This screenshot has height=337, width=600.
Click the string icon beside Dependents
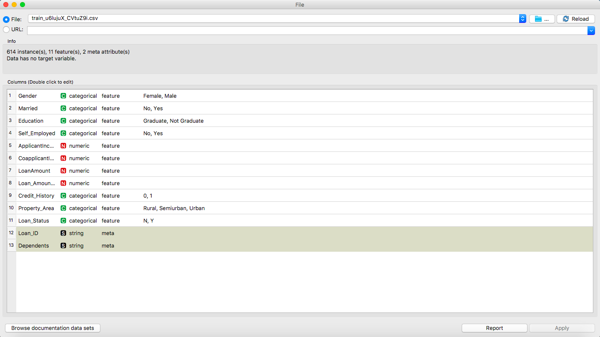63,245
